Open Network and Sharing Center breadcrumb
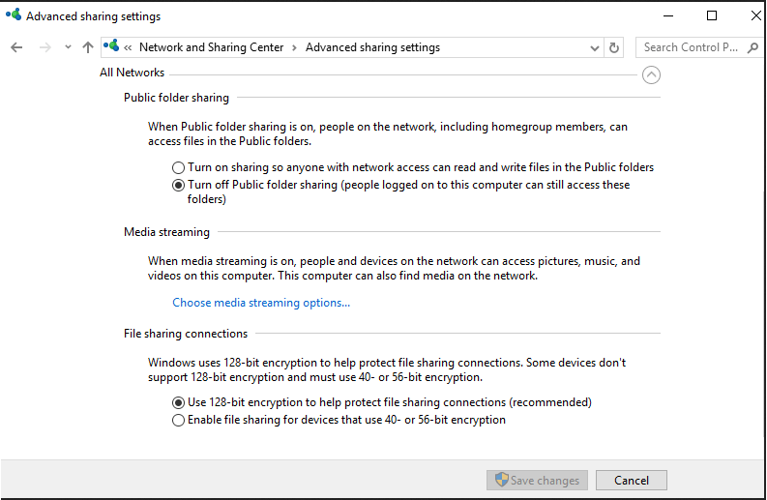Viewport: 767px width, 500px height. pos(211,47)
